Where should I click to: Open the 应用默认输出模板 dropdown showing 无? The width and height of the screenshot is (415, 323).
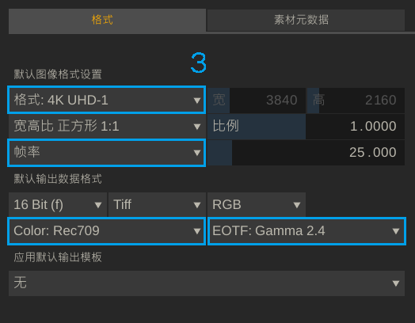point(207,283)
